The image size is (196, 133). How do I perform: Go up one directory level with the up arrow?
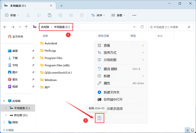pyautogui.click(x=26, y=27)
